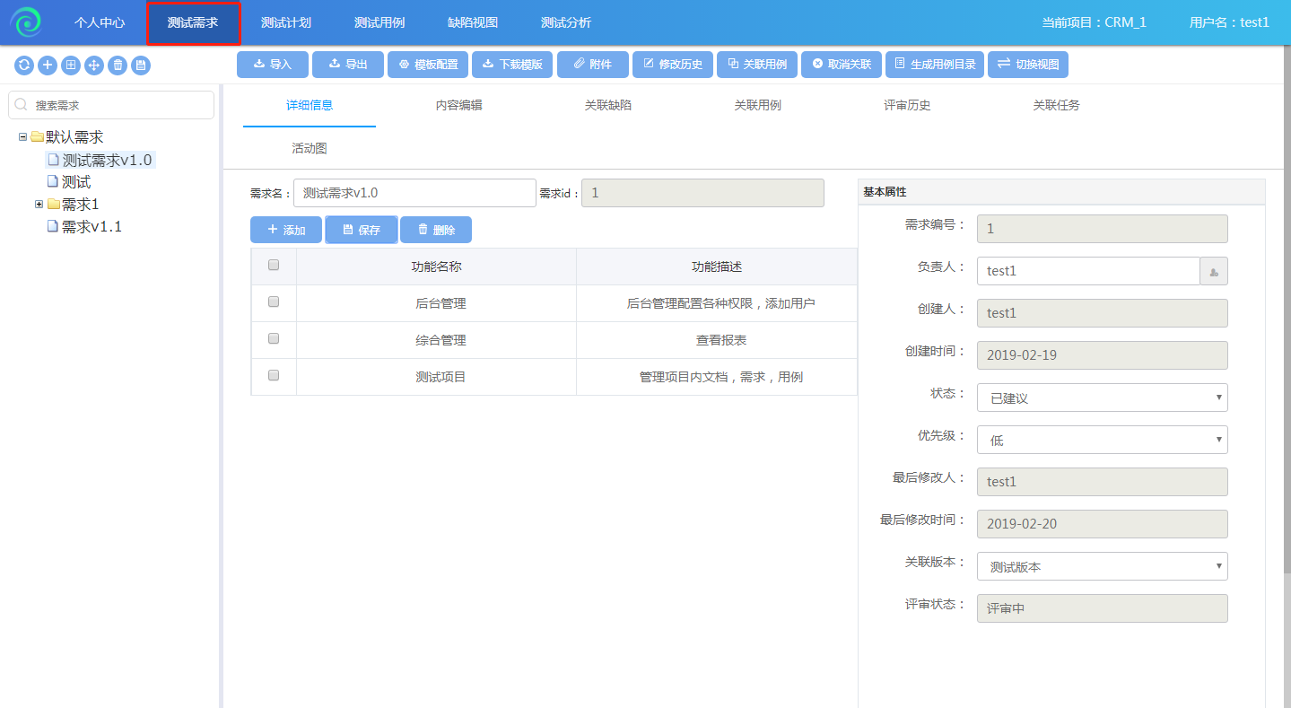Click the round trash icon above the tree
1291x708 pixels.
click(x=118, y=66)
